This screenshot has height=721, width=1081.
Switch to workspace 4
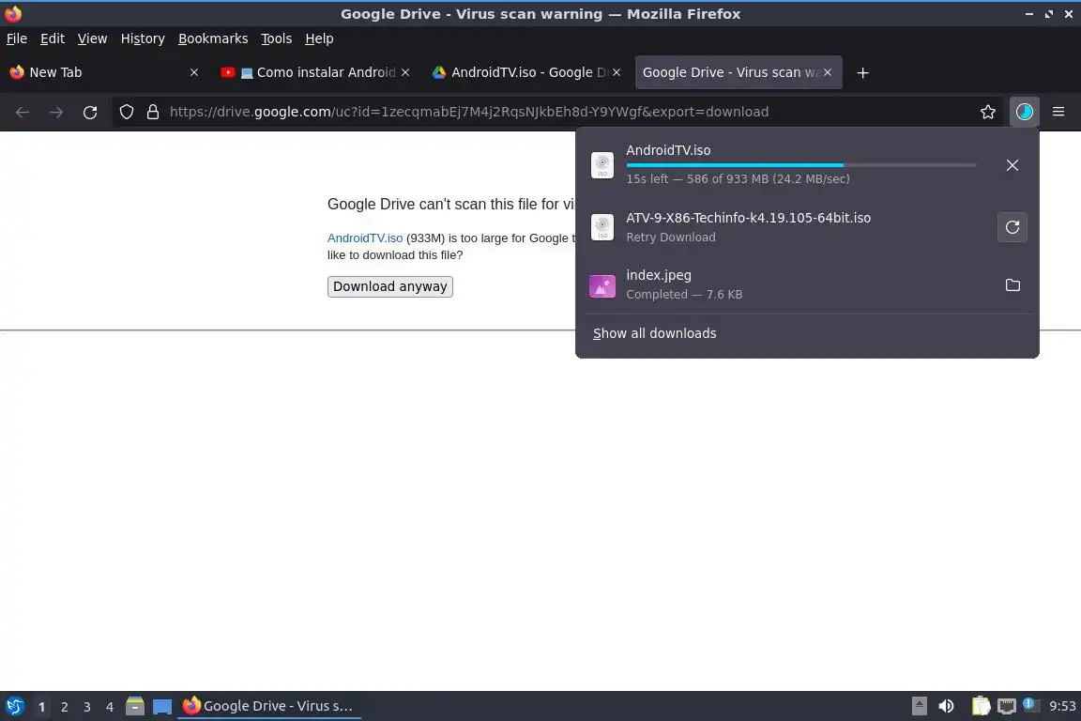point(110,707)
